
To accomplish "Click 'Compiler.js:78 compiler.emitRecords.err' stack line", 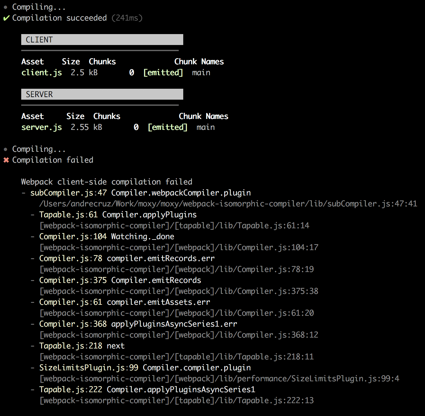I will [127, 258].
